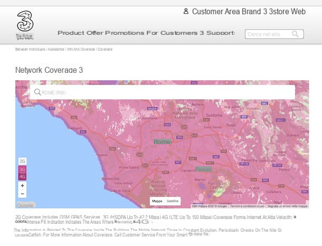Zoom out with the map minus button

22,194
